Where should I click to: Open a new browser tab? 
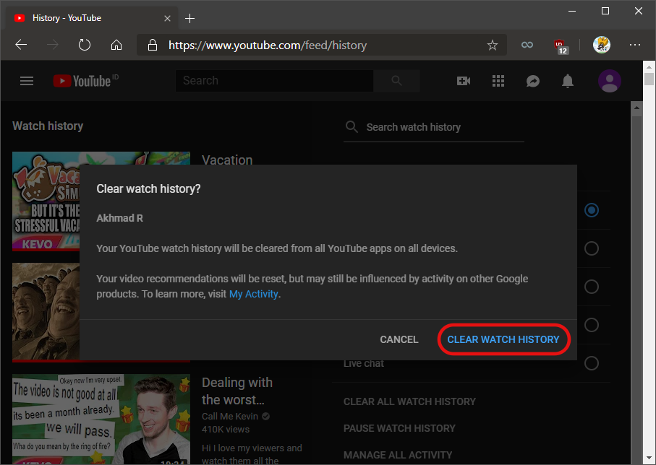point(190,17)
